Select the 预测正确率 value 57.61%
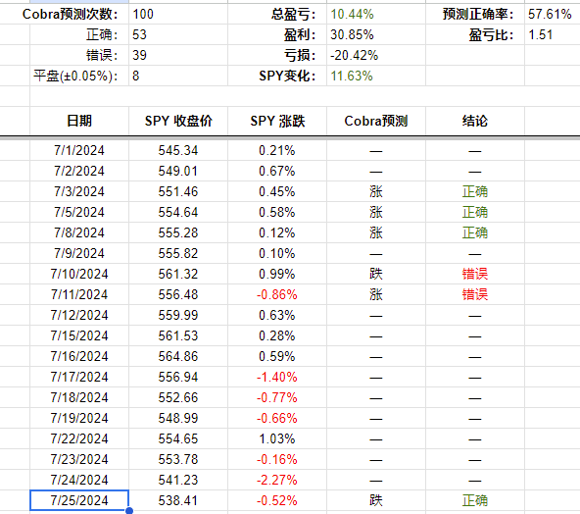The width and height of the screenshot is (580, 514). click(x=552, y=14)
